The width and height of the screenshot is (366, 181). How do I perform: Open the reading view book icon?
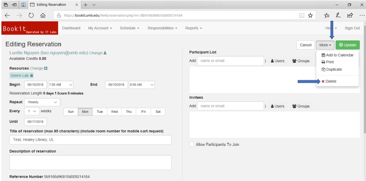coord(302,16)
